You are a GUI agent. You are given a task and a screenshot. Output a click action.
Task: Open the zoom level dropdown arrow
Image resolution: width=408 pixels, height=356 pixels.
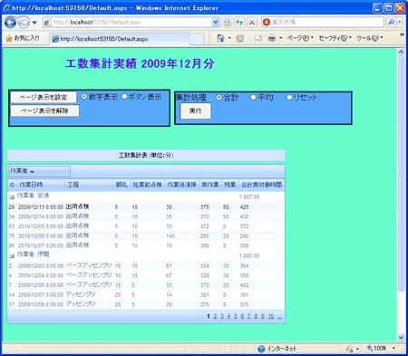(393, 349)
